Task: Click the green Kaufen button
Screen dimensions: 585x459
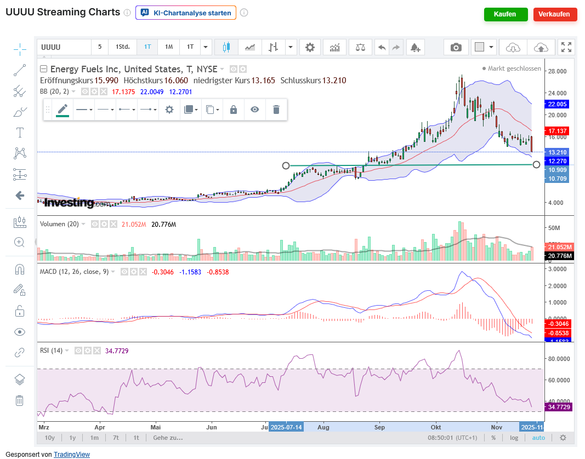Action: click(506, 14)
